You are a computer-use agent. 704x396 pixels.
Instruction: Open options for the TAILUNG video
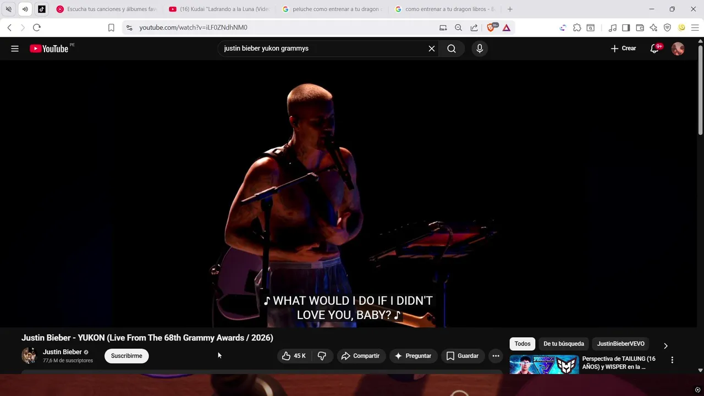(x=672, y=360)
